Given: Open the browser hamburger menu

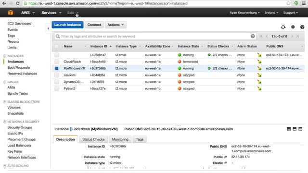Looking at the screenshot, I should tap(304, 3).
